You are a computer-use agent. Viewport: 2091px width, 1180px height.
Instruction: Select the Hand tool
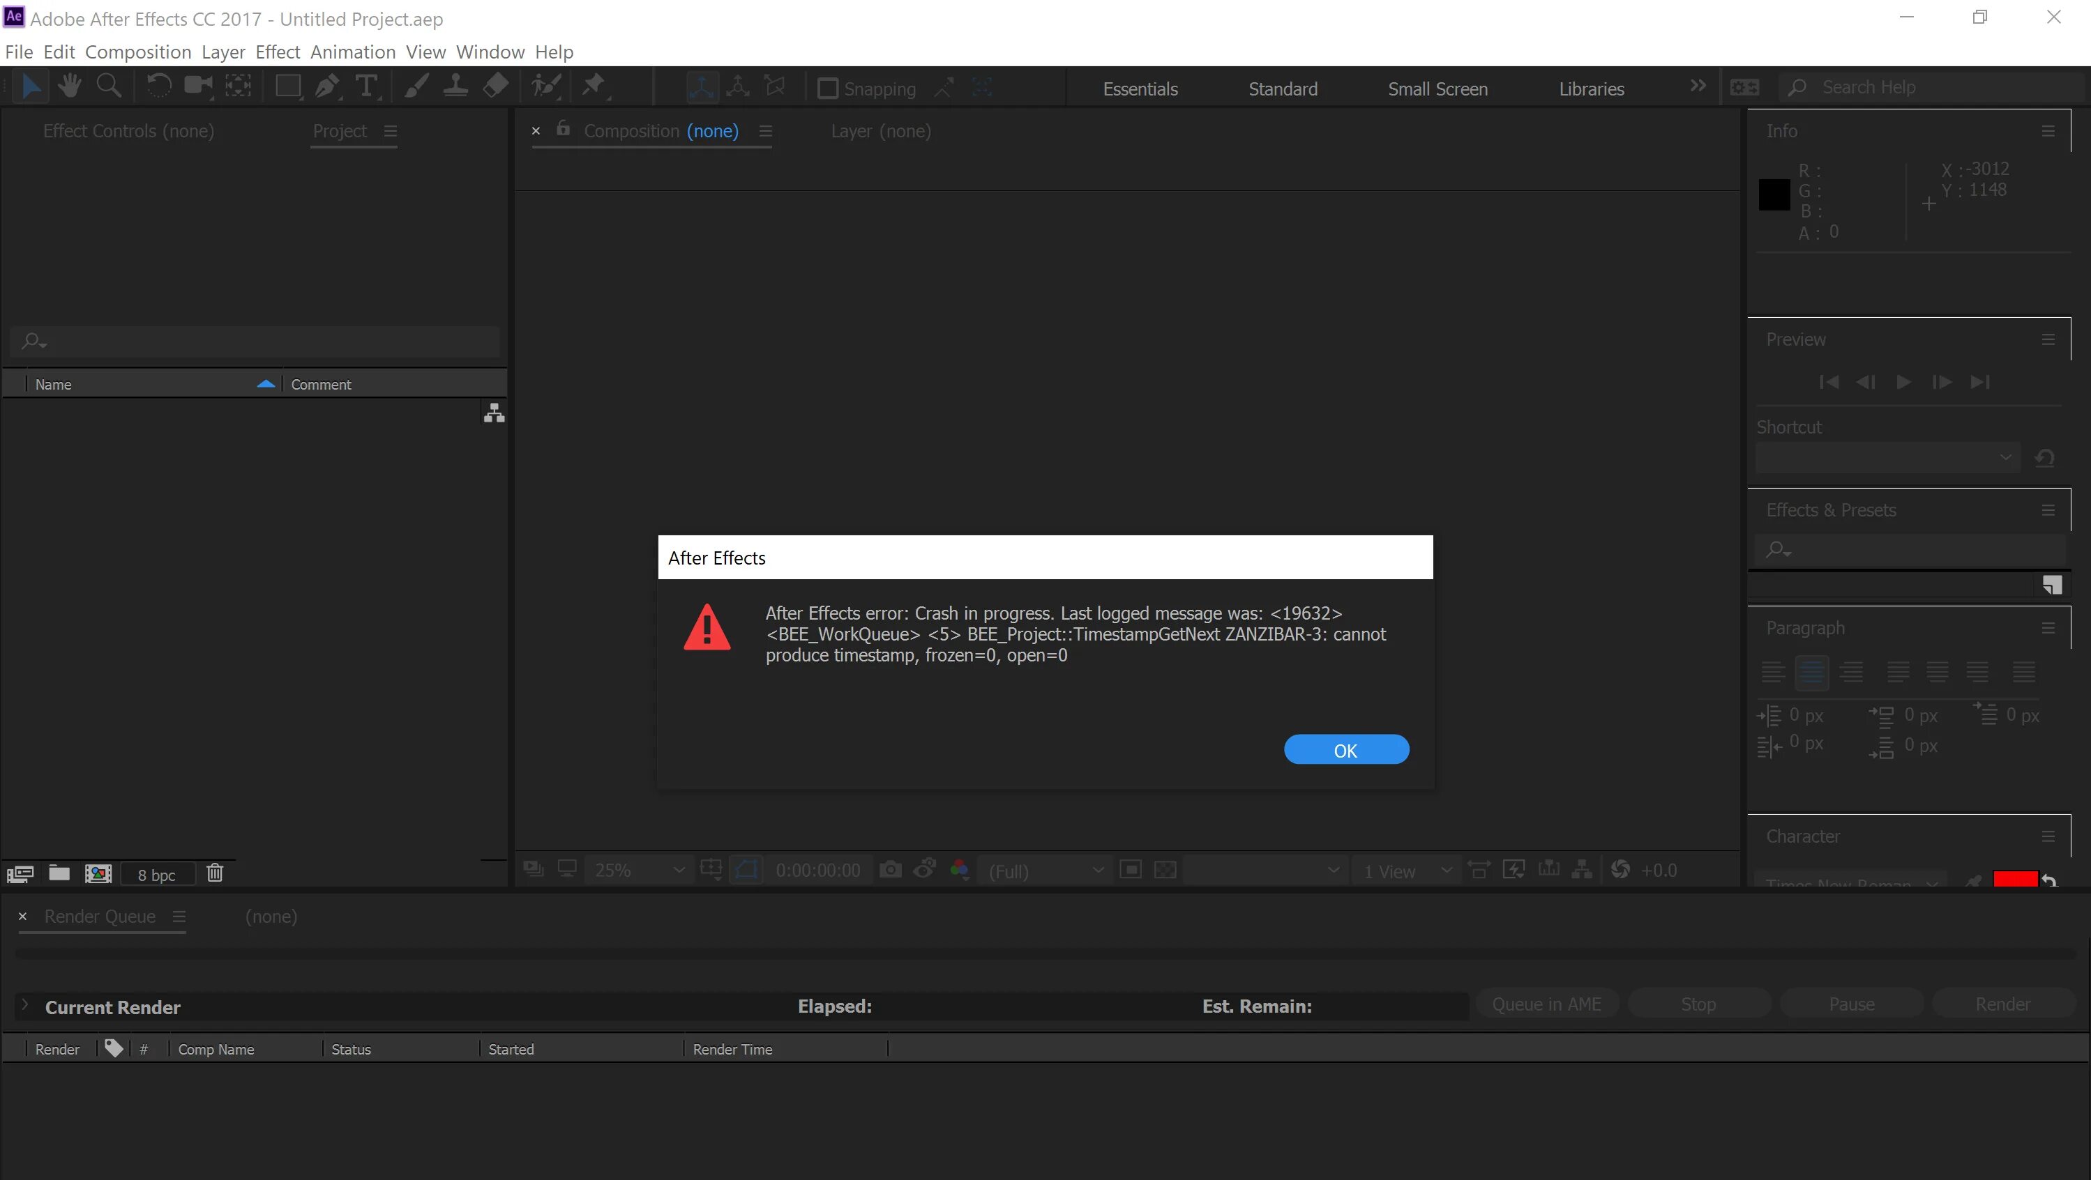point(69,86)
